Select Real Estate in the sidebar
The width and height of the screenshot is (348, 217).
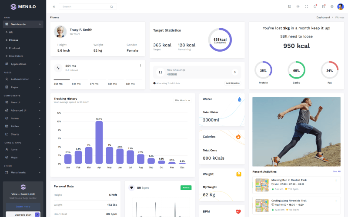click(17, 56)
